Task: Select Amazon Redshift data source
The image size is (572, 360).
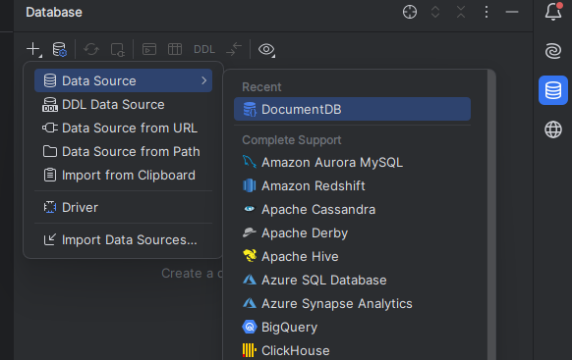Action: point(353,186)
